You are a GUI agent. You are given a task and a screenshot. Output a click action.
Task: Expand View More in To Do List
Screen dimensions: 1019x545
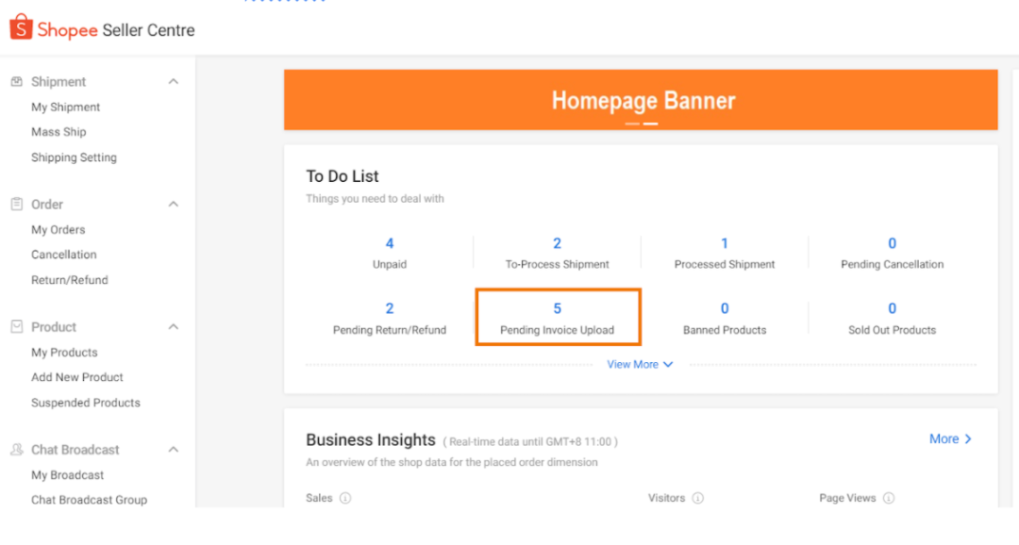click(640, 364)
